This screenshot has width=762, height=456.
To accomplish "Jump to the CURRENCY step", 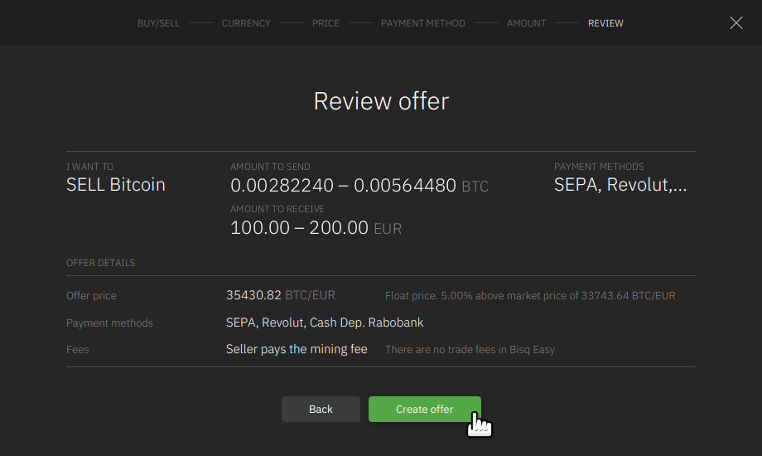I will click(246, 23).
